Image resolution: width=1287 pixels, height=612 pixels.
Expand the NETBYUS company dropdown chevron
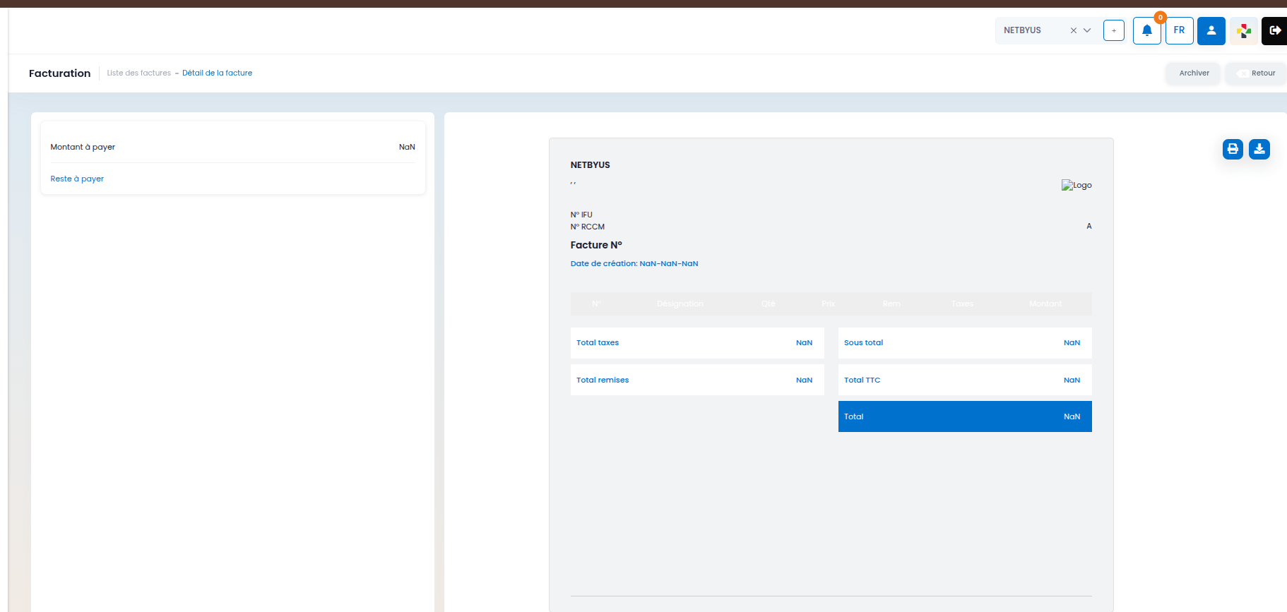point(1087,30)
